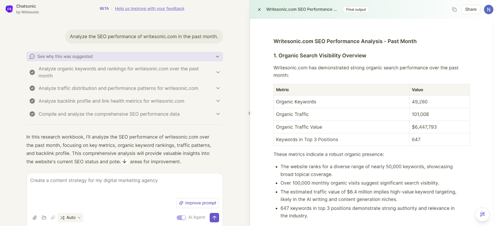494x226 pixels.
Task: Open the feedback link to help improve
Action: [x=149, y=8]
